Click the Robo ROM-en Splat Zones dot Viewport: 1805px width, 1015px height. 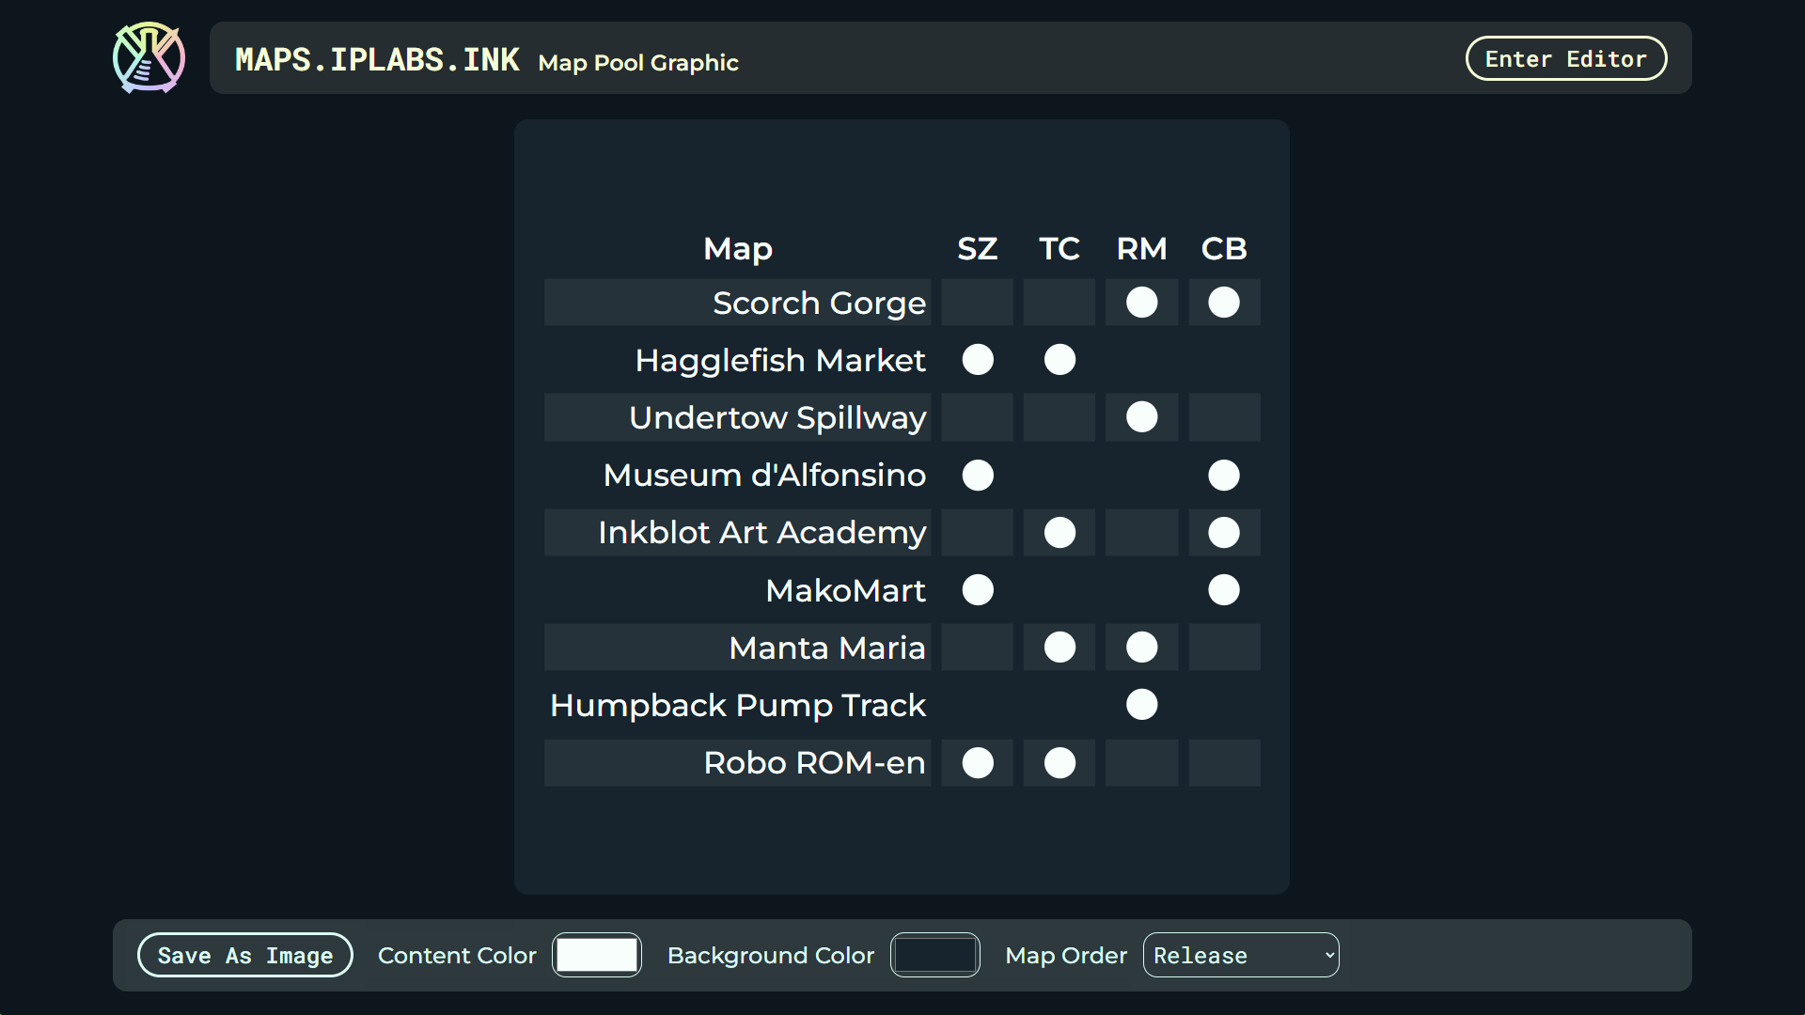pyautogui.click(x=978, y=763)
